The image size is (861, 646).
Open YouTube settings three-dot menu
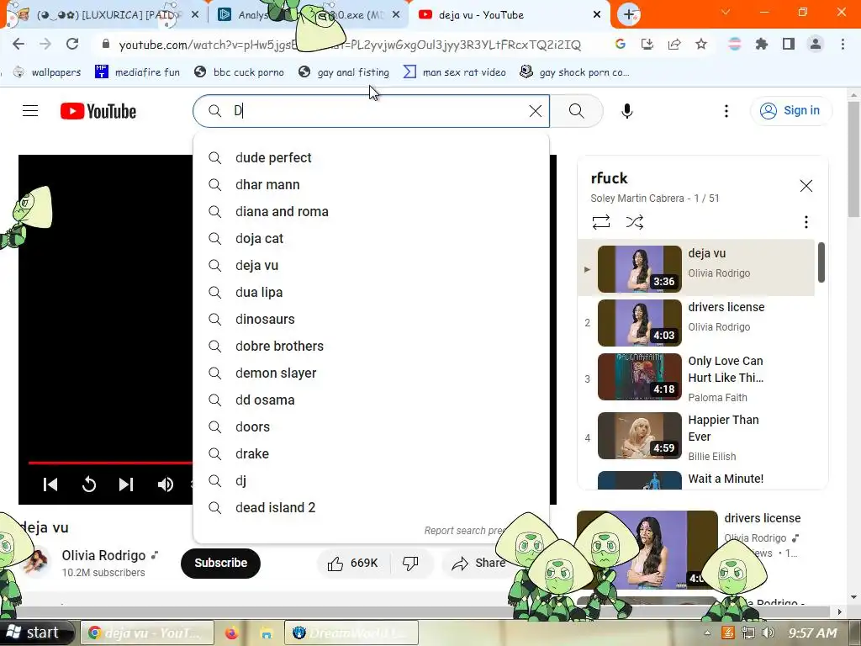pos(726,111)
